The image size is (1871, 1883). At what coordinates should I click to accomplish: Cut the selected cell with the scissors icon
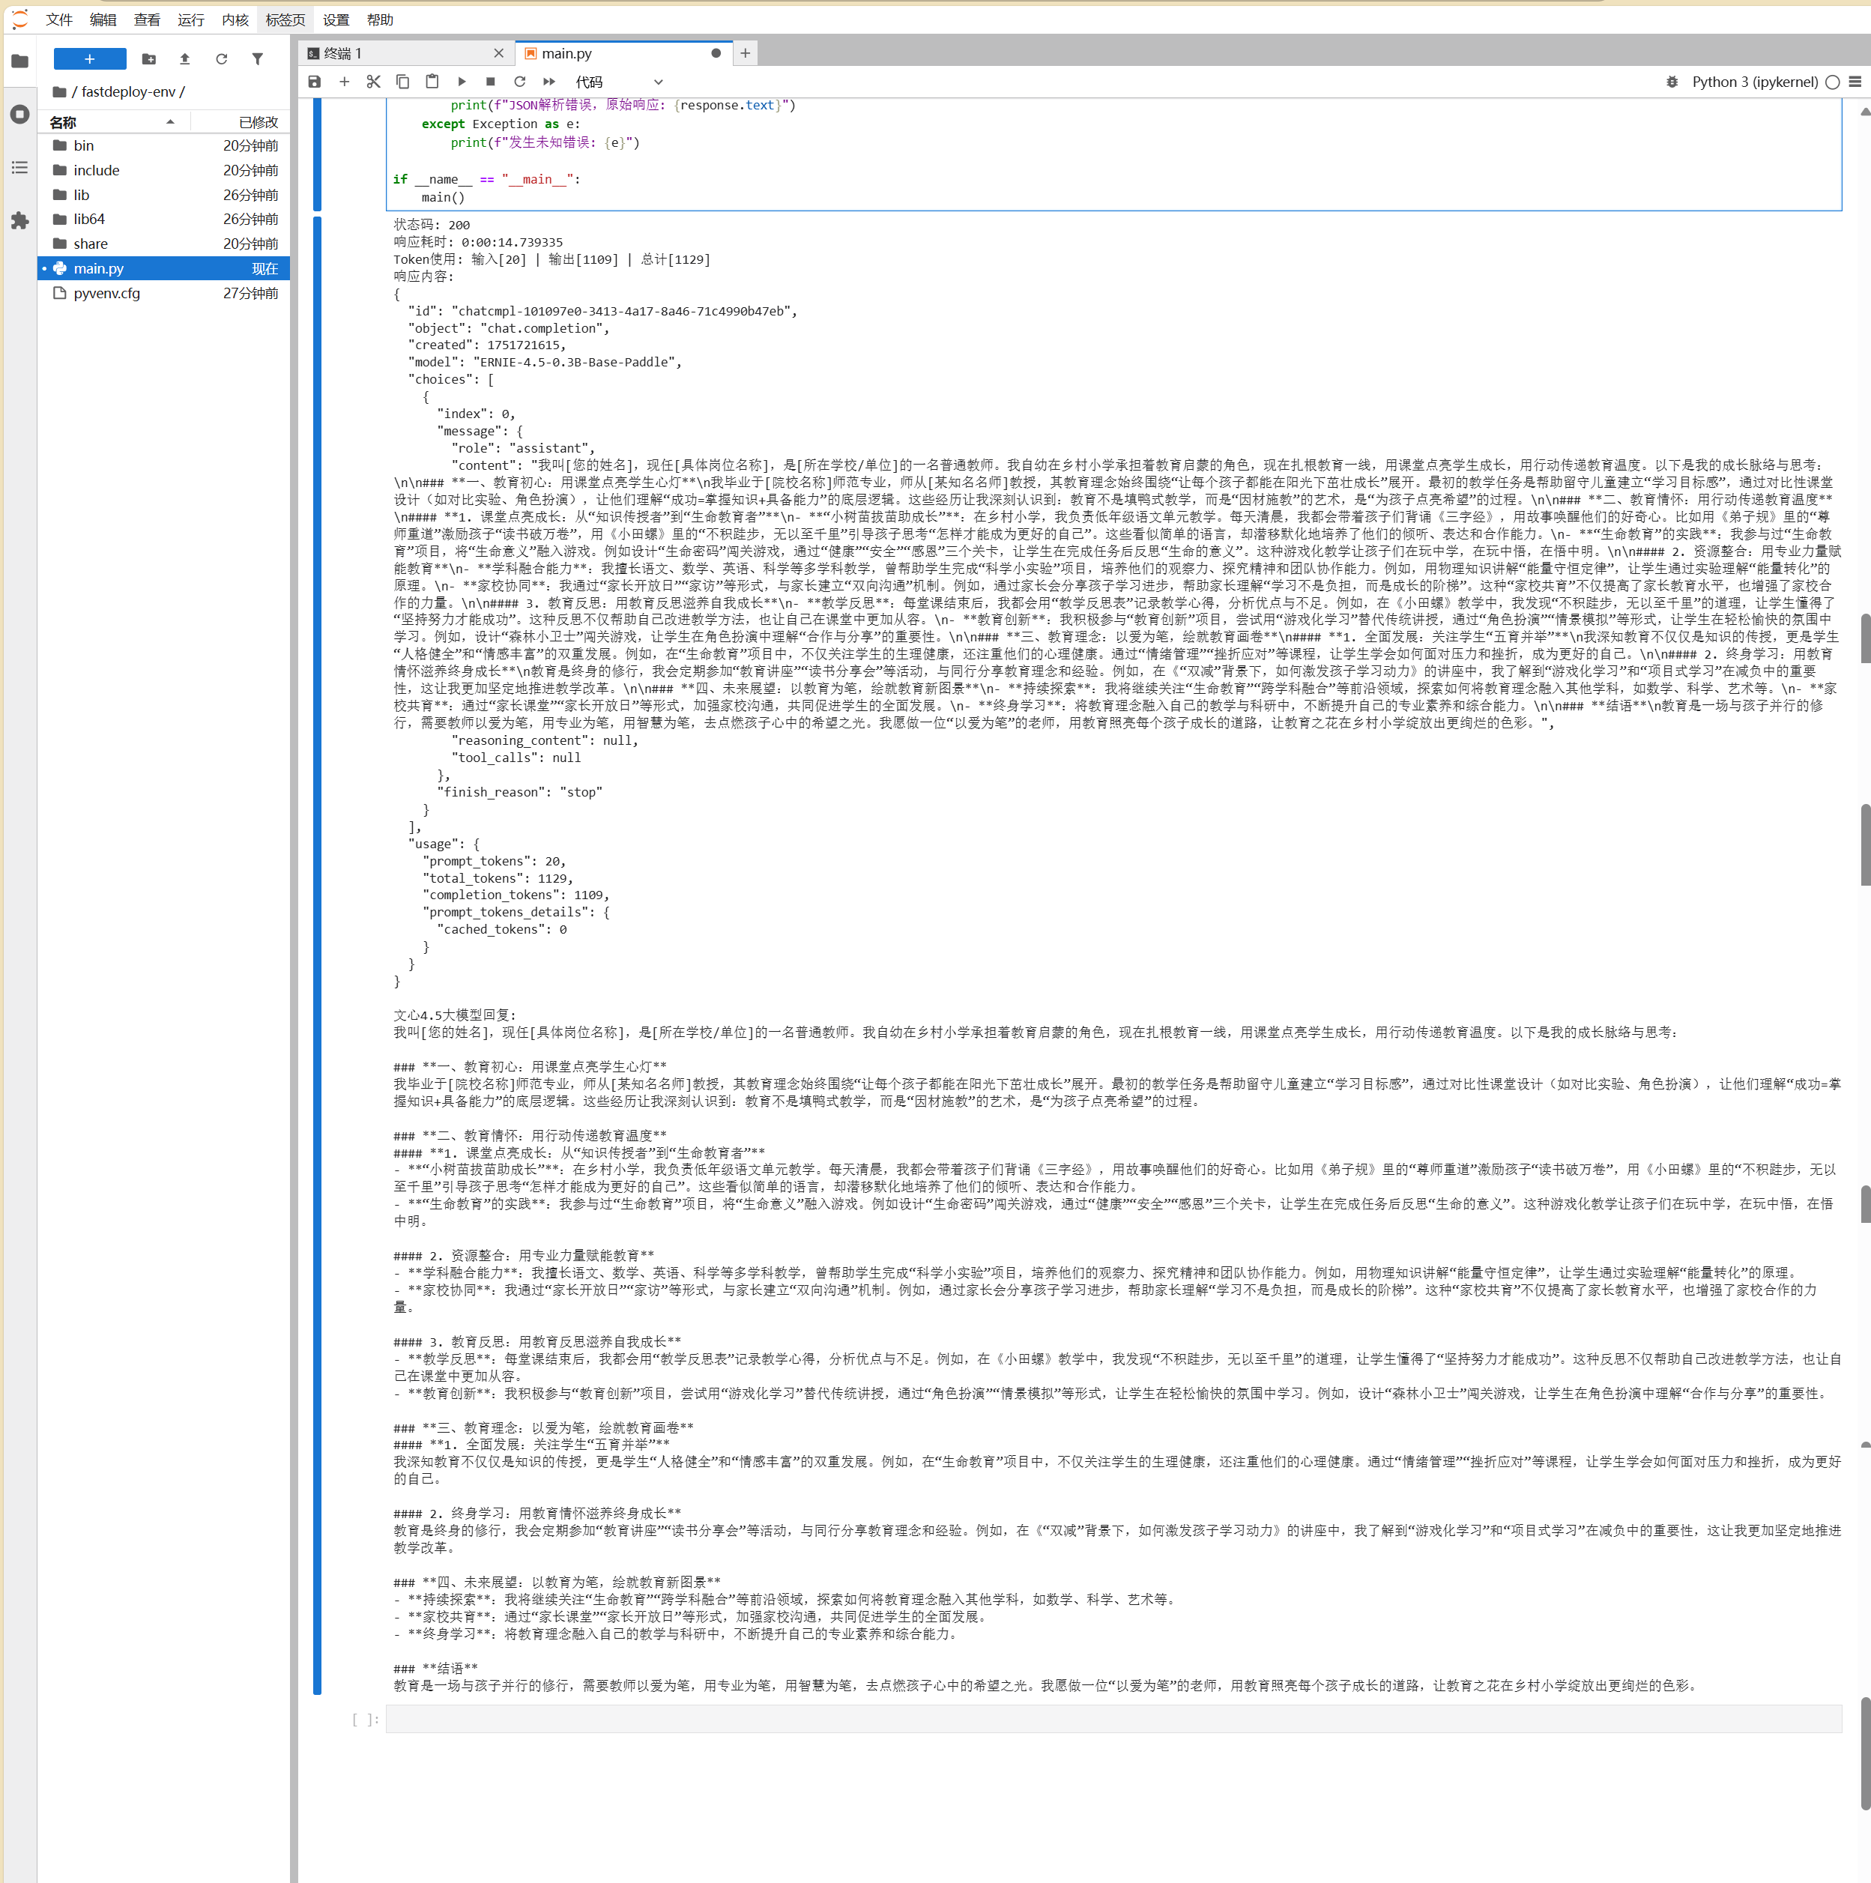click(373, 82)
